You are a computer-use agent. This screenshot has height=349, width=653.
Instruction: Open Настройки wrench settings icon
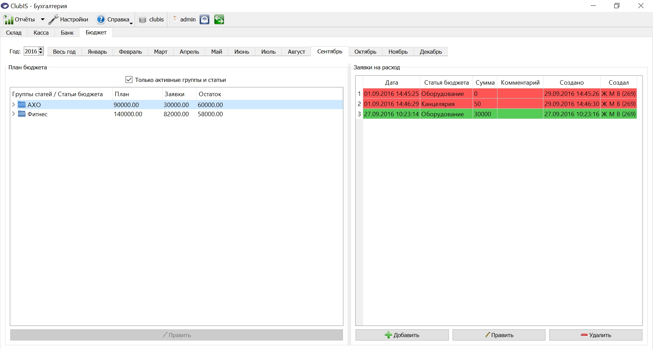(53, 20)
